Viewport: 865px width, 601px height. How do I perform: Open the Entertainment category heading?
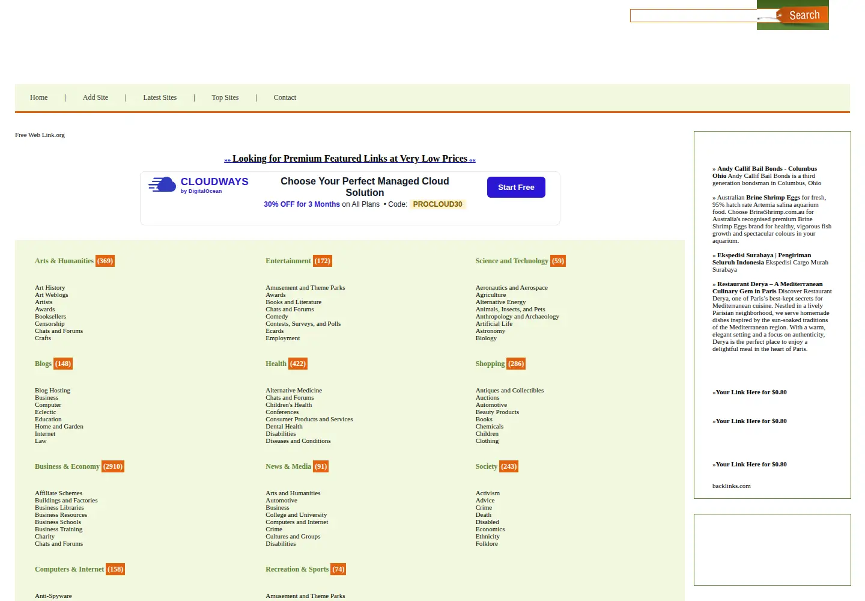click(x=288, y=261)
